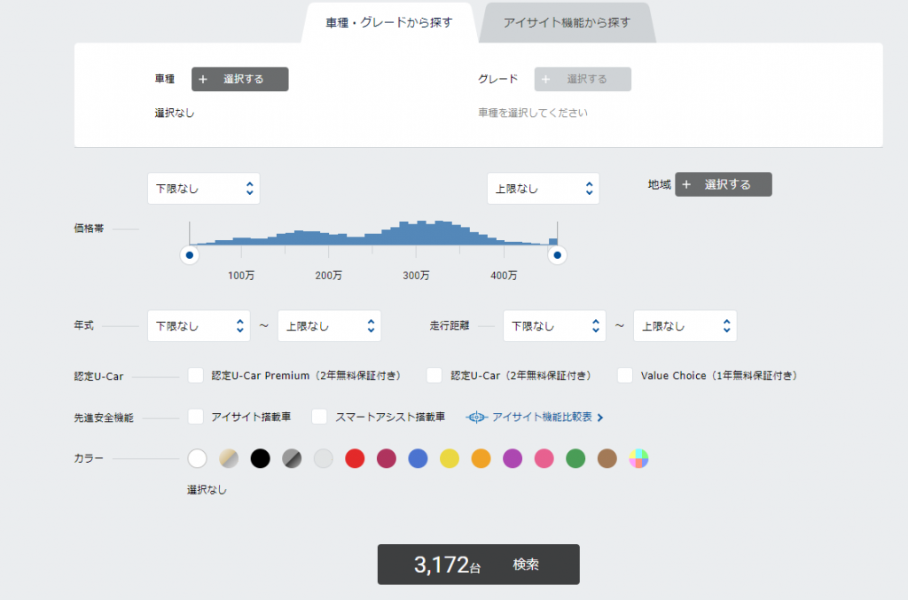The width and height of the screenshot is (908, 600).
Task: Click 車種を選択してください text
Action: (x=533, y=113)
